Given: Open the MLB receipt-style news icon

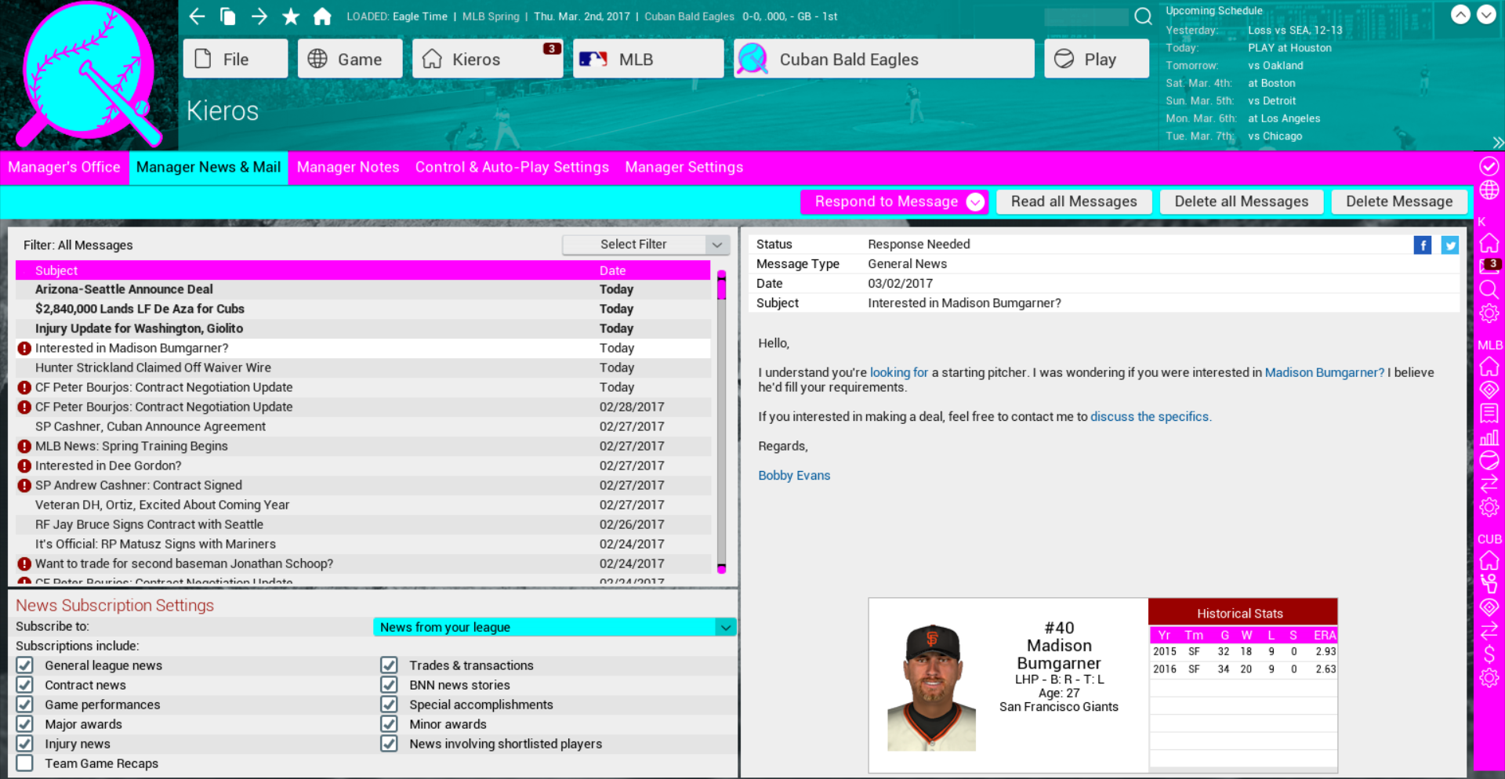Looking at the screenshot, I should point(1489,413).
